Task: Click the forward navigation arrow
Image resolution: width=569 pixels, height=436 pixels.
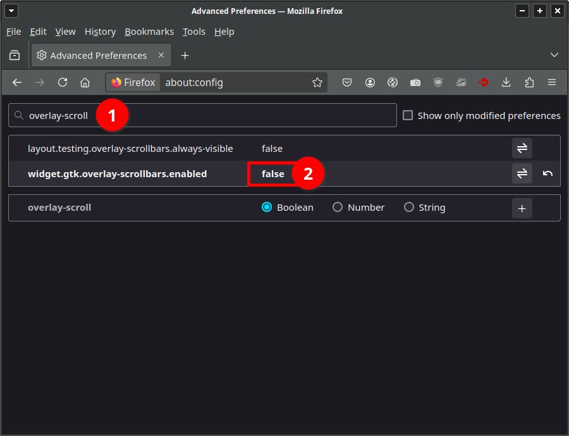Action: pos(40,82)
